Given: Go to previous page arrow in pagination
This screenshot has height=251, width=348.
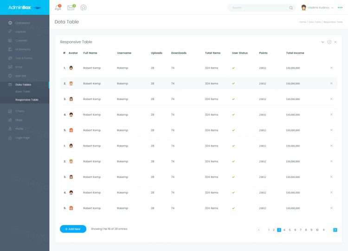Looking at the screenshot, I should pyautogui.click(x=259, y=230).
